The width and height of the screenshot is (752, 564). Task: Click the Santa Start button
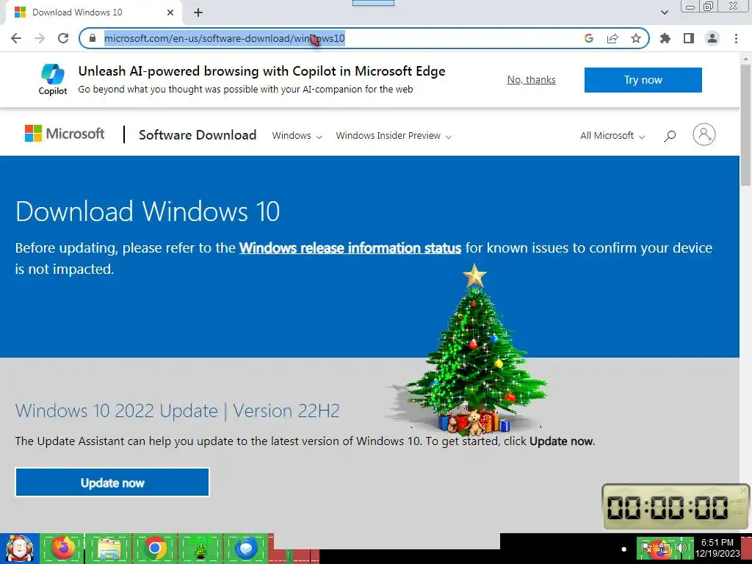point(19,548)
